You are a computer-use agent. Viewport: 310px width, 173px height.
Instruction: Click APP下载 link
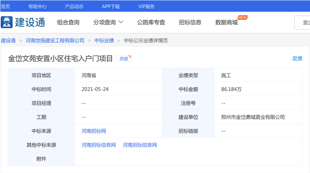coord(111,6)
